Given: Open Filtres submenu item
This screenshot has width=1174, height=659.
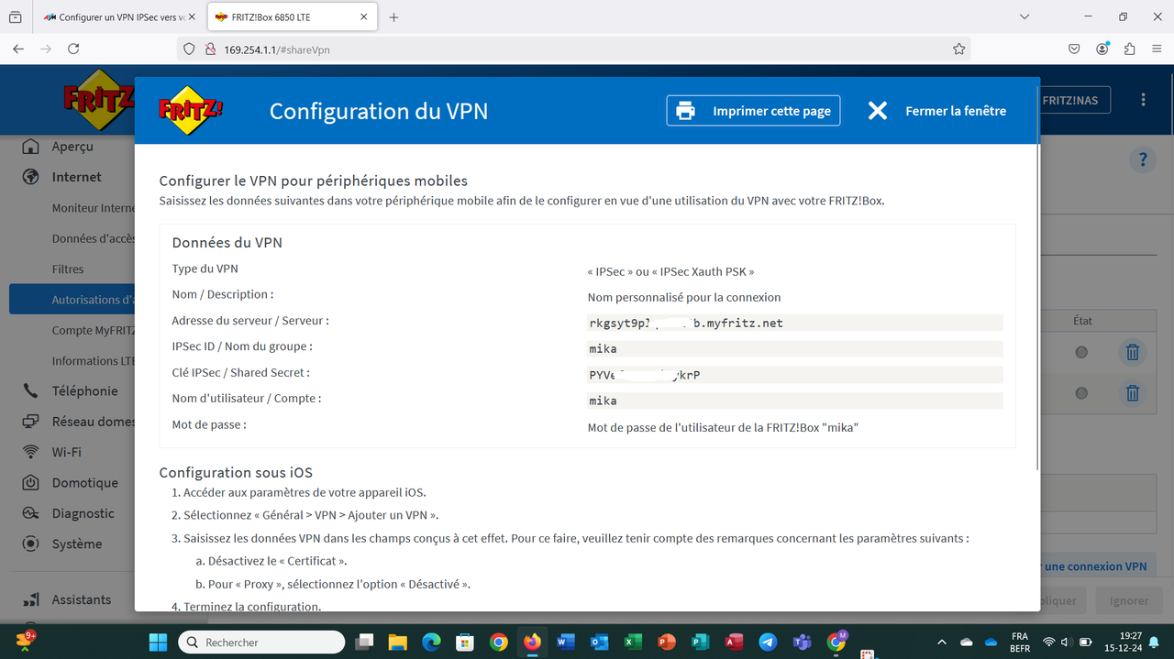Looking at the screenshot, I should 68,269.
